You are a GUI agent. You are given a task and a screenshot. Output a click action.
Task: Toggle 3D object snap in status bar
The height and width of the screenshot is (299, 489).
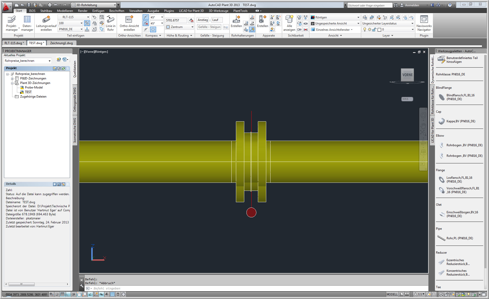click(x=85, y=294)
